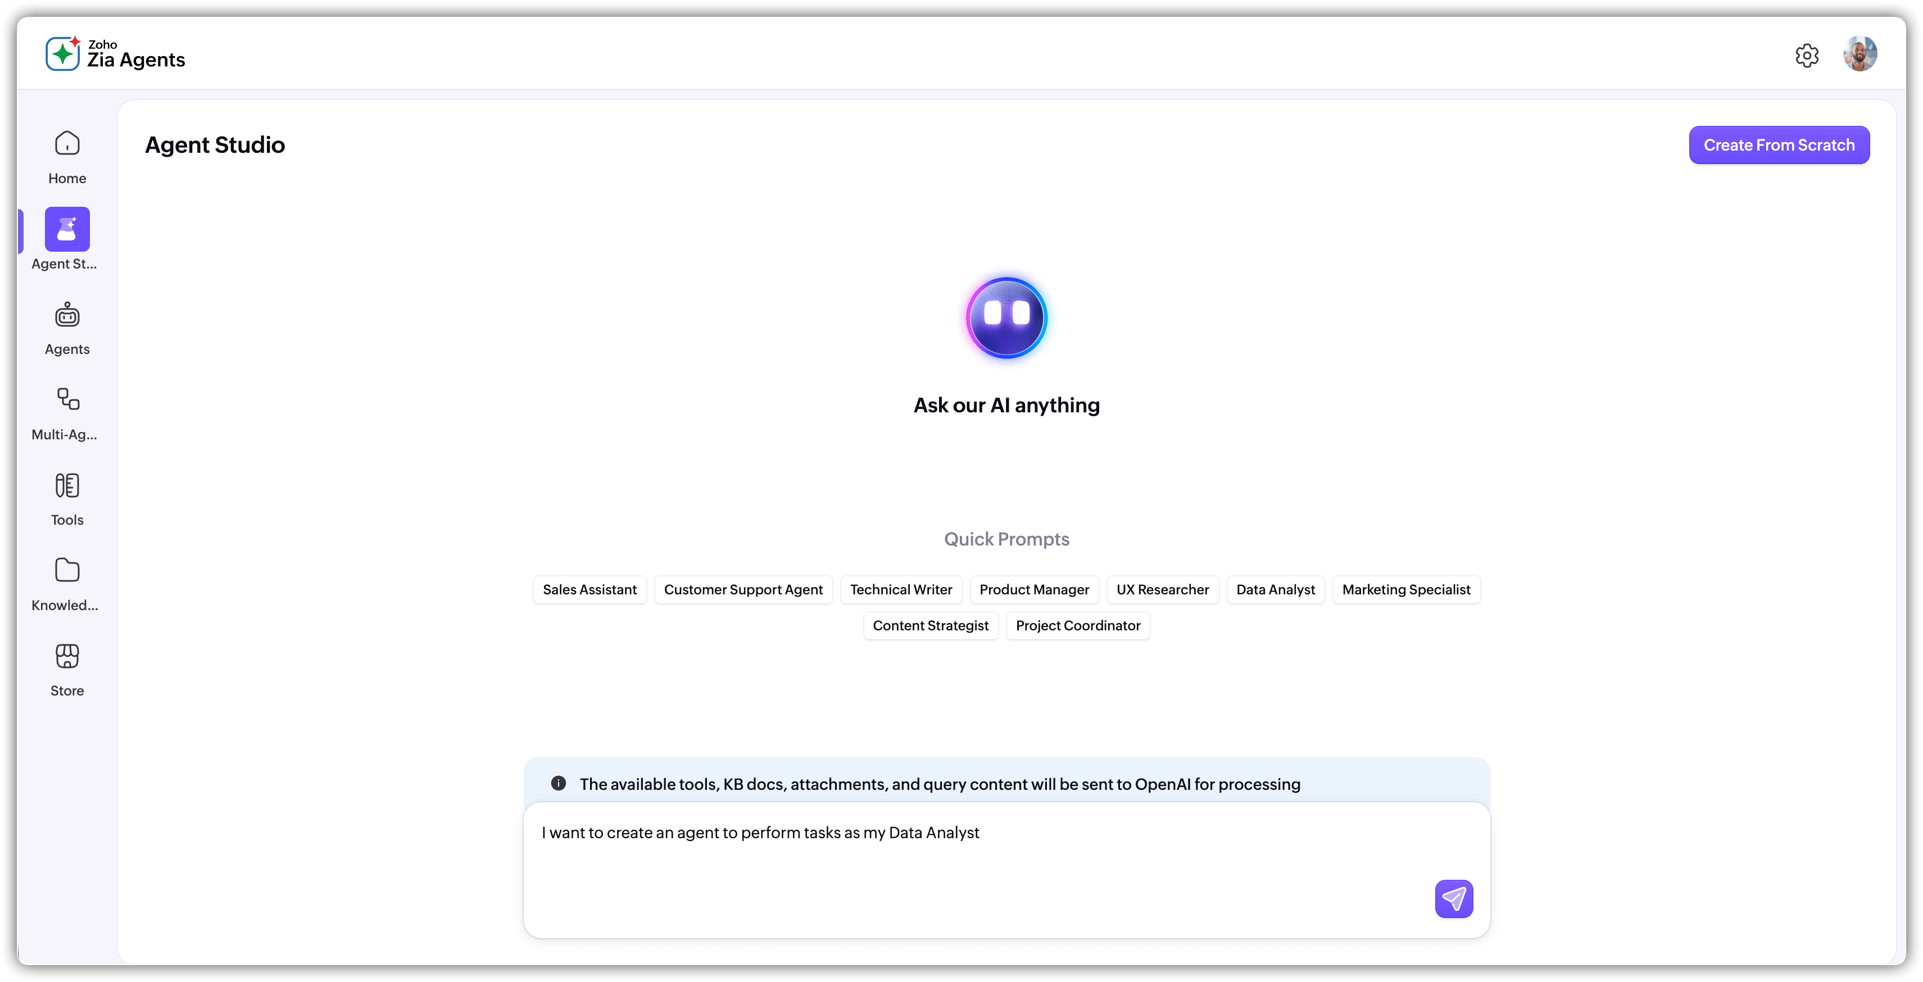Screen dimensions: 1923x982
Task: Click the Create From Scratch button
Action: (x=1778, y=145)
